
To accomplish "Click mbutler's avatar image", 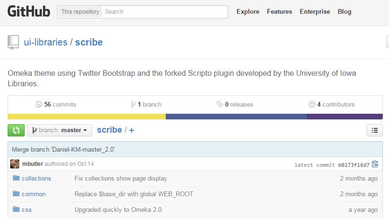I will (x=15, y=164).
